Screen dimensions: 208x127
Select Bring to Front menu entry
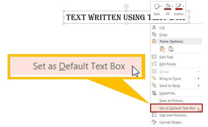(170, 79)
